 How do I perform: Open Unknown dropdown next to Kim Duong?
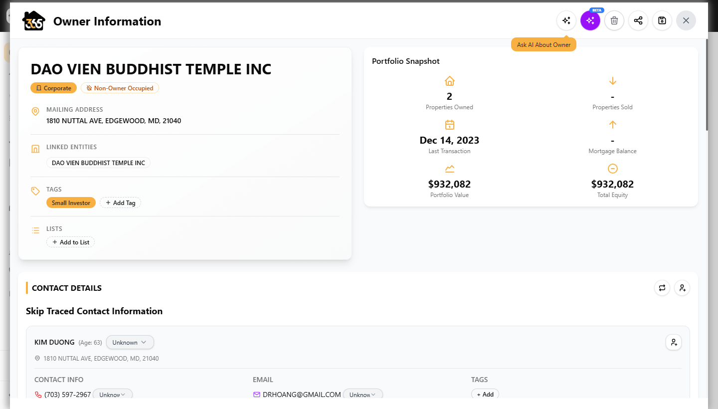130,342
